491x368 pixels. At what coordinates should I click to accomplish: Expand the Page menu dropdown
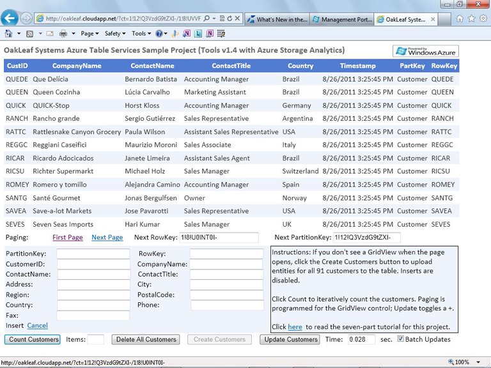90,33
